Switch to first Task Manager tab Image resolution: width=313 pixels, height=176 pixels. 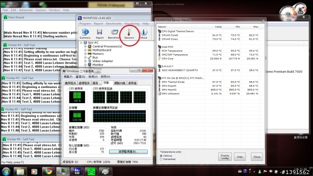pos(70,83)
